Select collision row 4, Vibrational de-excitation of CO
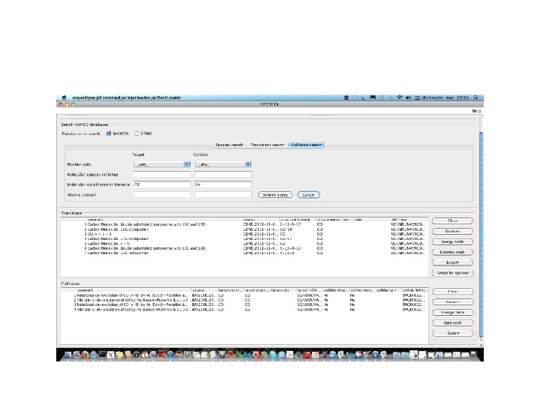Screen dimensions: 540x405 tap(244, 310)
